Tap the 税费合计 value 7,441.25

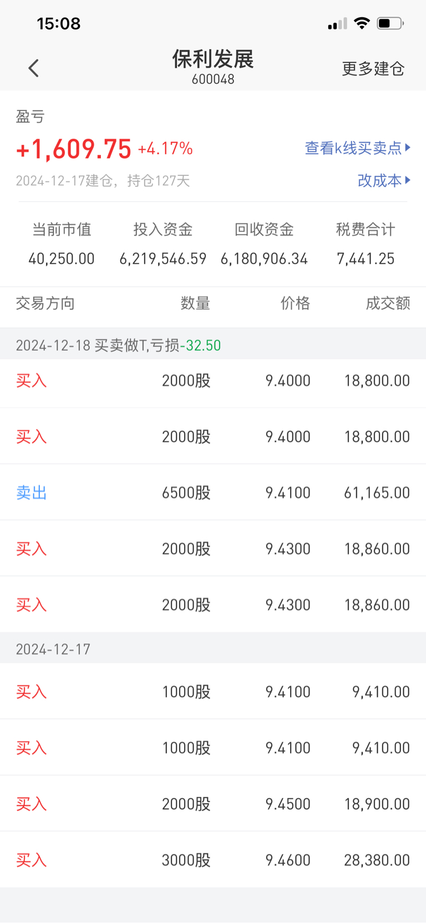(366, 259)
